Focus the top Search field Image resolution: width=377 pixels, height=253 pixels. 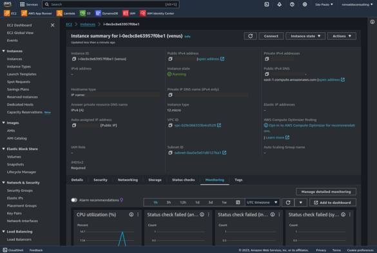[x=111, y=5]
